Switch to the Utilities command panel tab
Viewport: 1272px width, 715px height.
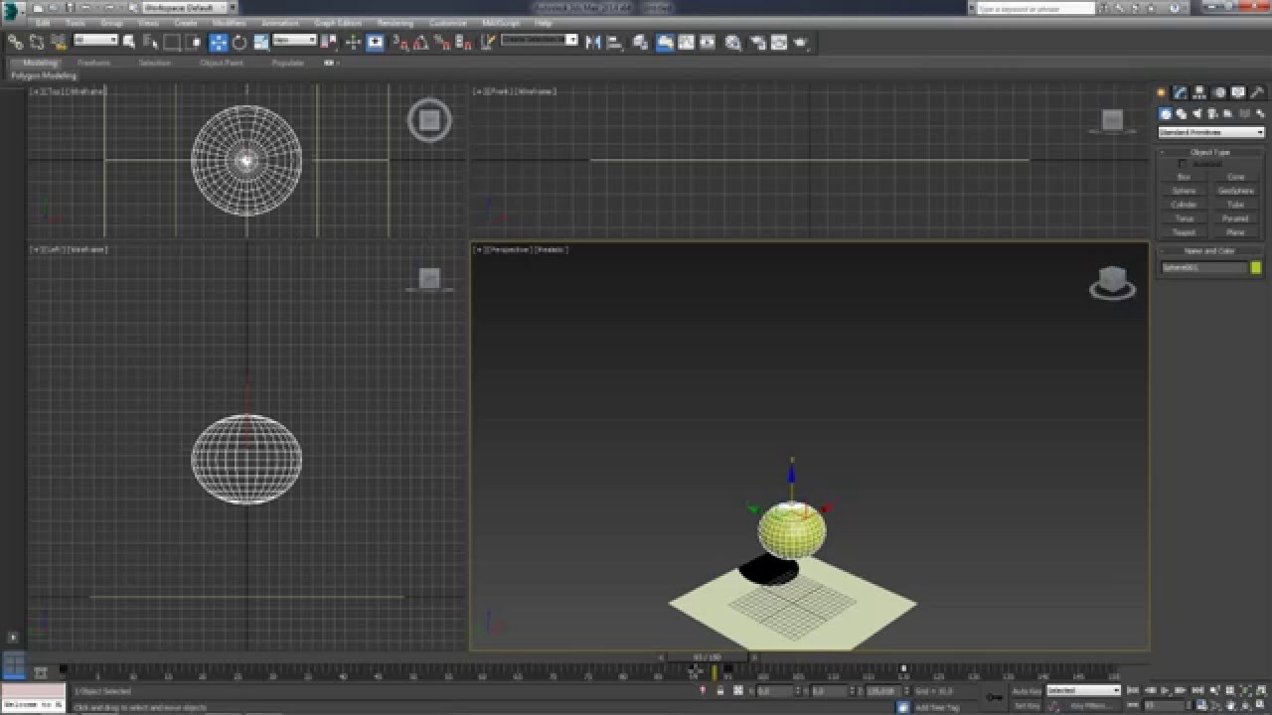click(1257, 92)
